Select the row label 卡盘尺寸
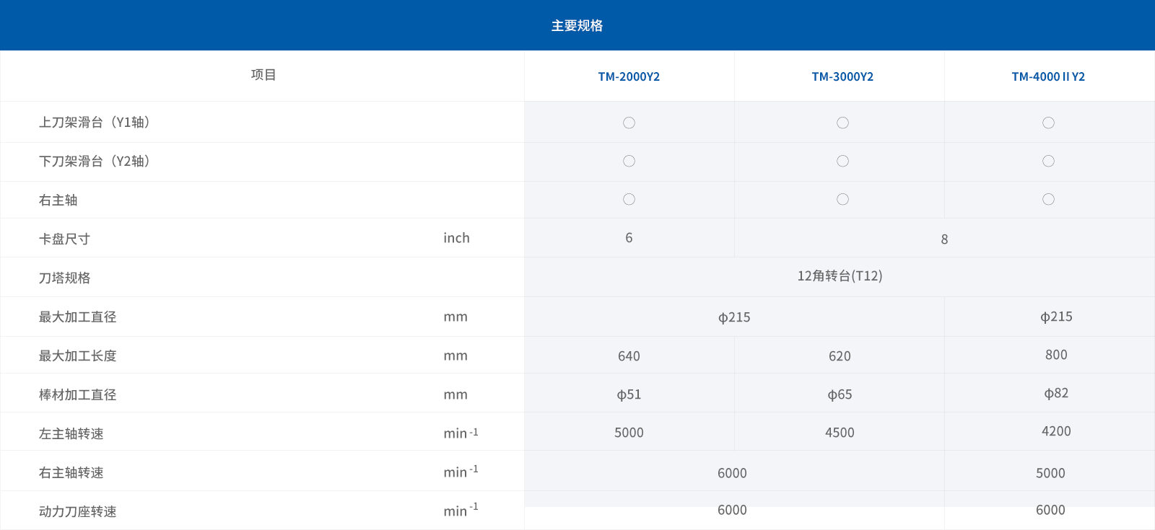 point(64,239)
